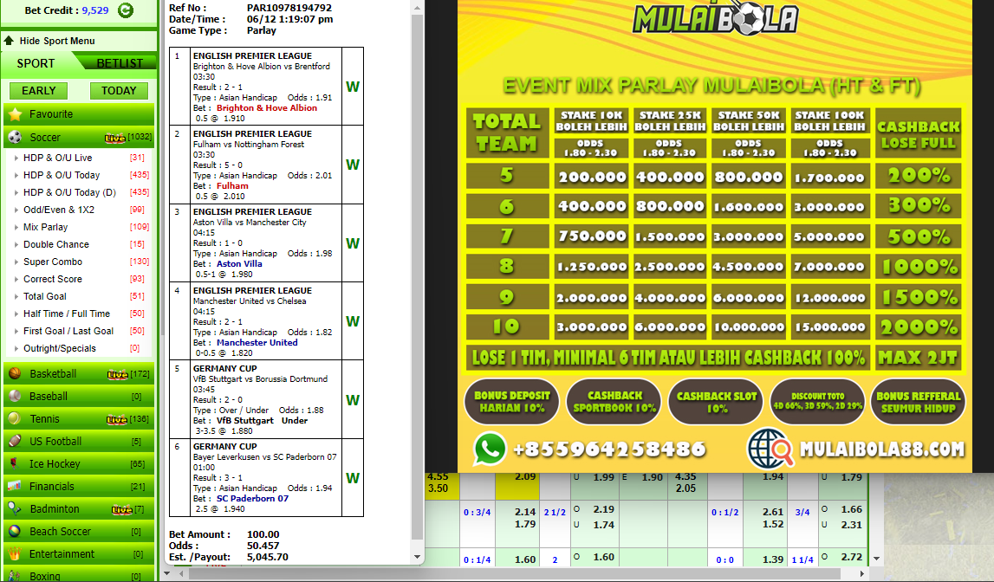Click the Basketball sport icon
The image size is (994, 582).
click(15, 373)
